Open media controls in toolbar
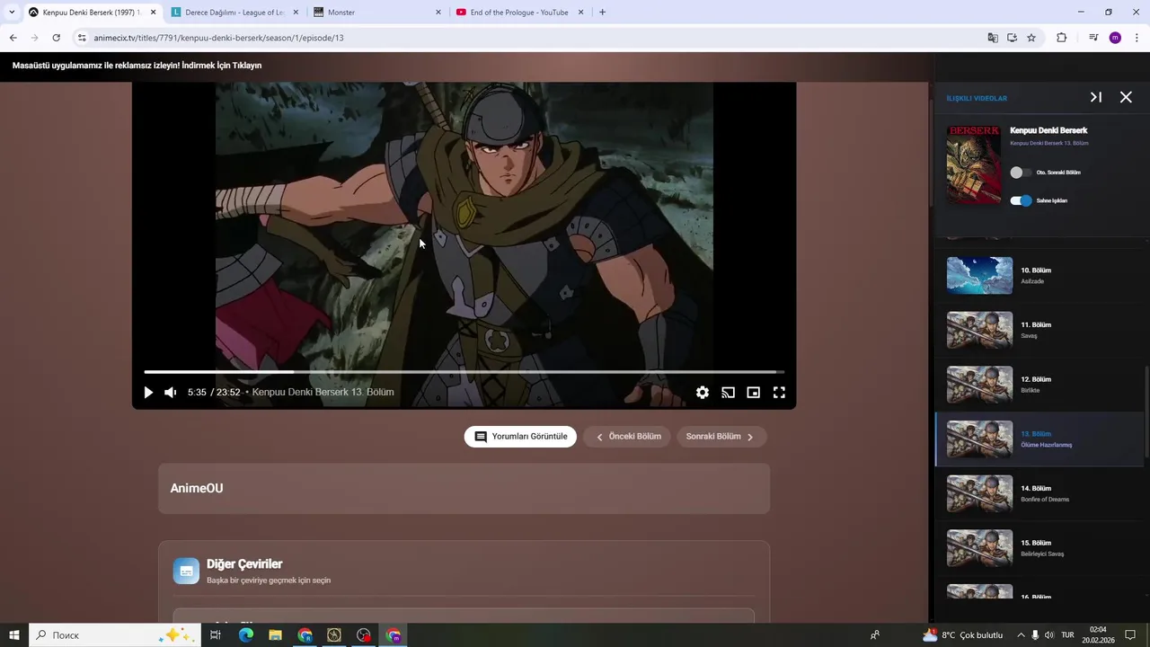Viewport: 1150px width, 647px height. click(1093, 38)
